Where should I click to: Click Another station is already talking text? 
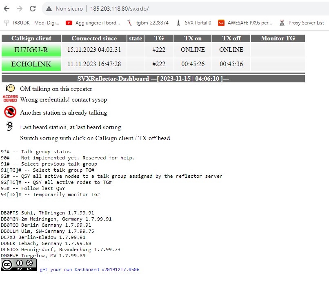[x=63, y=113]
